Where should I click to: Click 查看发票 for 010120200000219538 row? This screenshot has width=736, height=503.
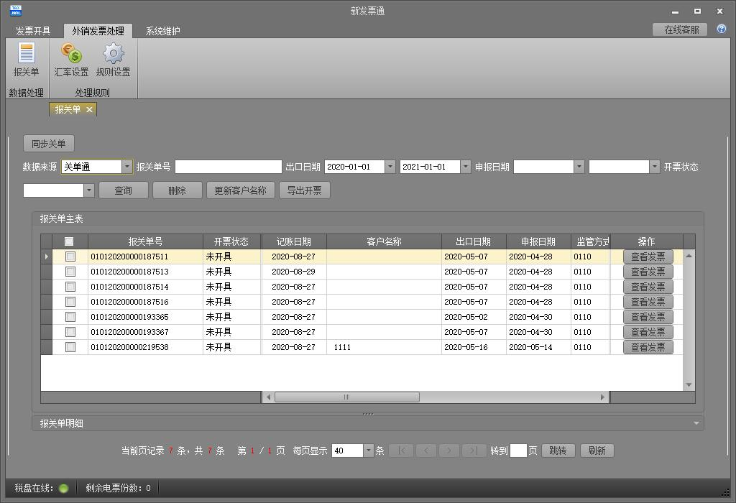pyautogui.click(x=648, y=347)
